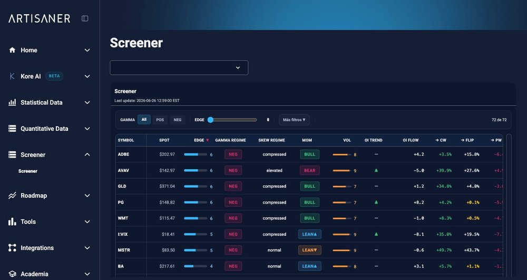This screenshot has width=527, height=280.
Task: Open the Integrations menu item
Action: (x=37, y=248)
